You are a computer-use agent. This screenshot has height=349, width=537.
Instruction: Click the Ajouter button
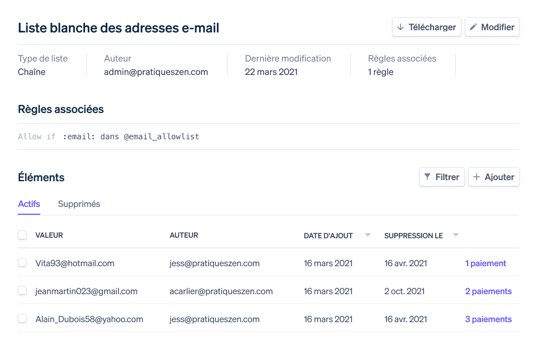point(493,177)
